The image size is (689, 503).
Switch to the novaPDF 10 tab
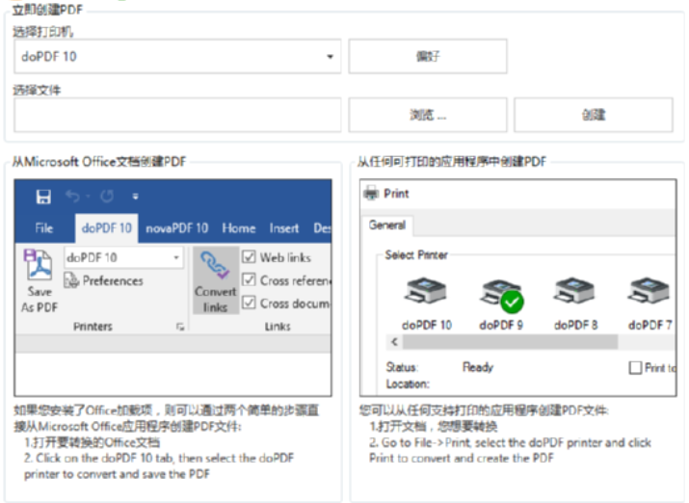click(x=176, y=228)
